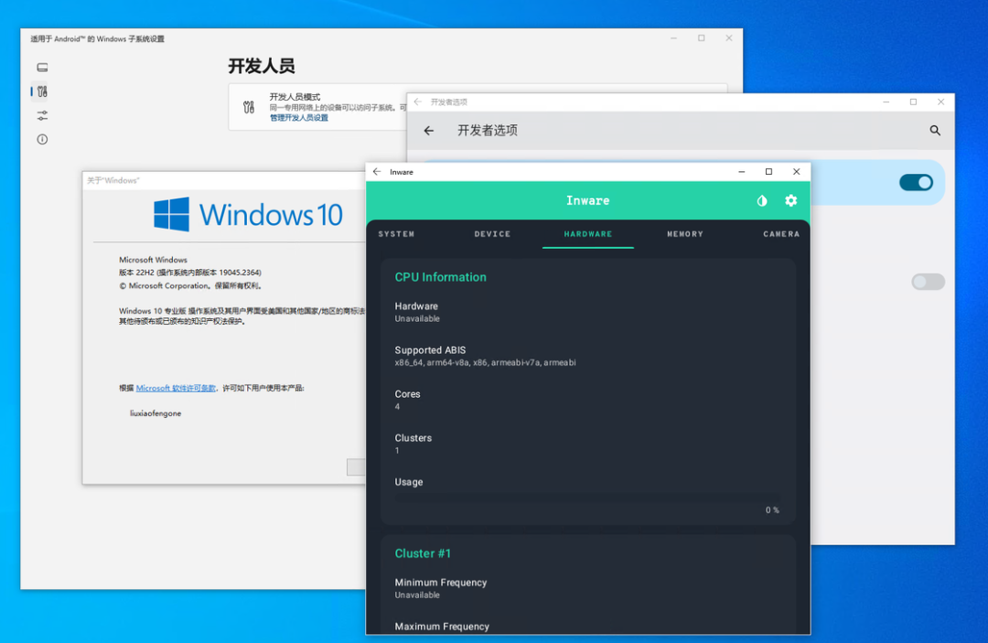
Task: Click the Windows 10 logo in About dialog
Action: pos(248,214)
